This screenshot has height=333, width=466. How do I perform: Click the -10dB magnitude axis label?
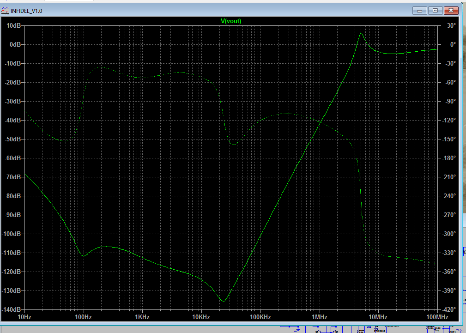coord(13,63)
